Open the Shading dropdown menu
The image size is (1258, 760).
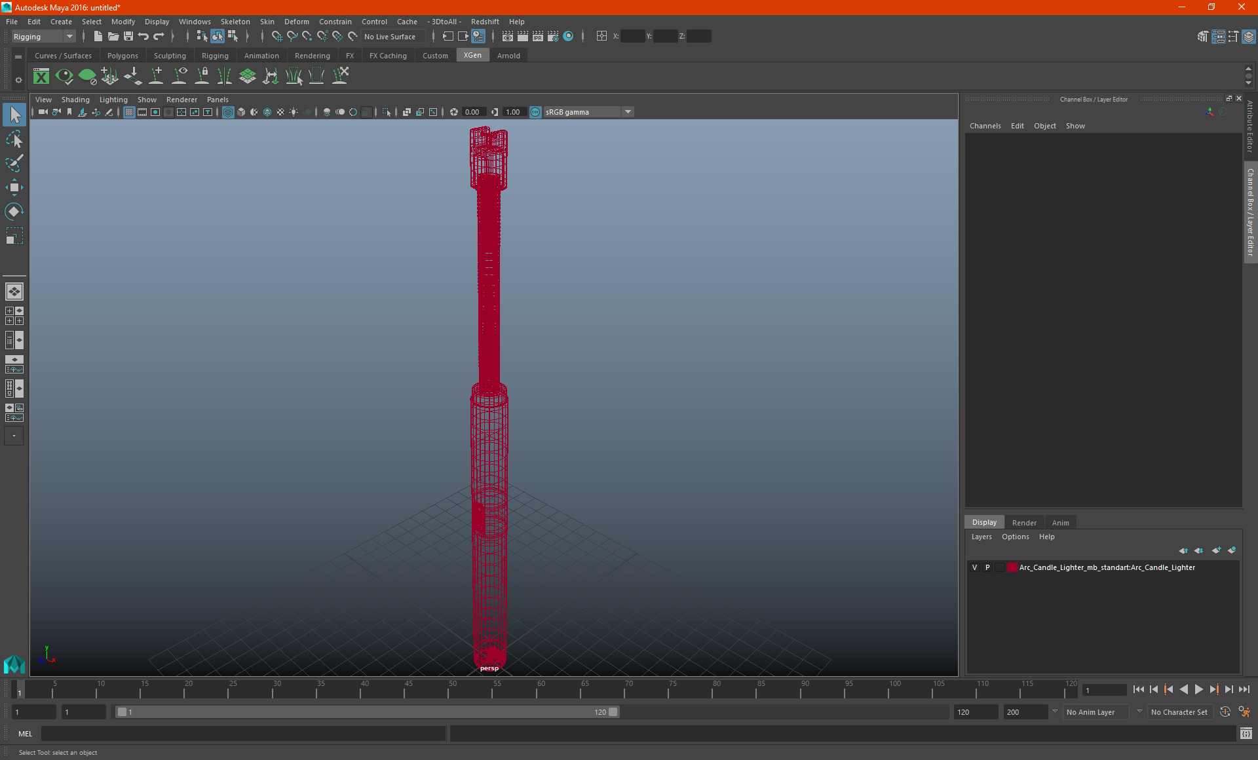tap(75, 99)
